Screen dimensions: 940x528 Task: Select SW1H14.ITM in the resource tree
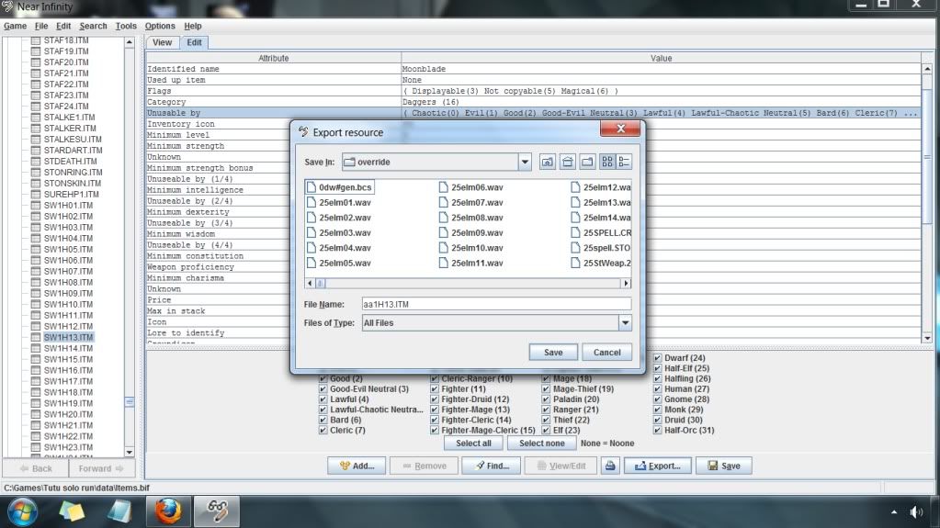[68, 349]
